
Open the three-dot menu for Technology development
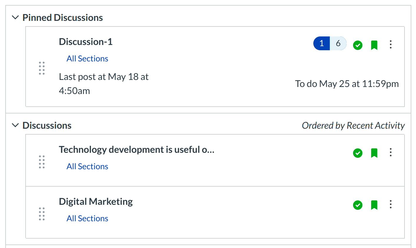point(390,152)
